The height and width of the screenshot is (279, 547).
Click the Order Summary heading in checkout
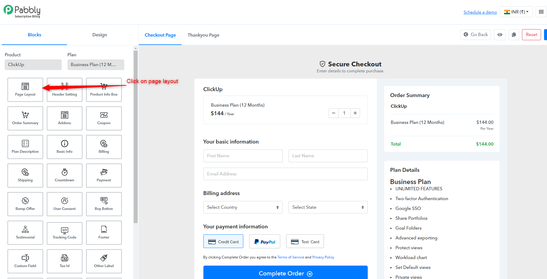pos(410,95)
